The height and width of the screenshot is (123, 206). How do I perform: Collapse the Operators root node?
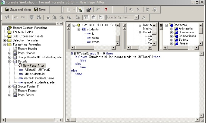pos(166,25)
